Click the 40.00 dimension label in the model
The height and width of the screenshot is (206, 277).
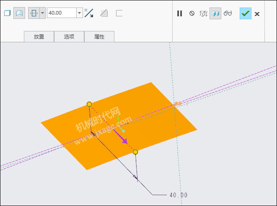(x=179, y=195)
